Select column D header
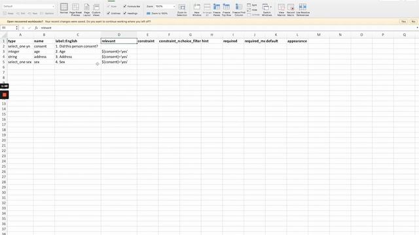The height and width of the screenshot is (235, 419). point(119,35)
